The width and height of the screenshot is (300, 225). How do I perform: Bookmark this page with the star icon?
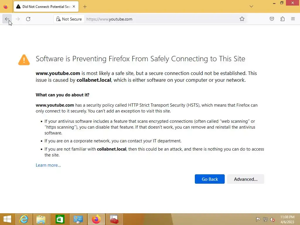pos(242,19)
